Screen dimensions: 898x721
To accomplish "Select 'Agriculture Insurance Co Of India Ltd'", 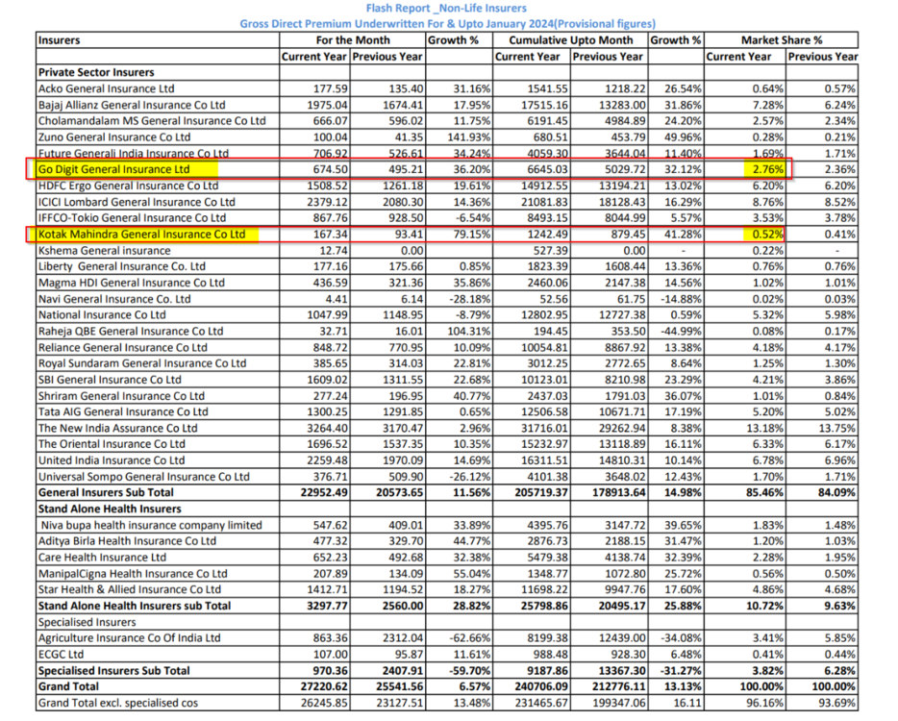I will [x=130, y=638].
